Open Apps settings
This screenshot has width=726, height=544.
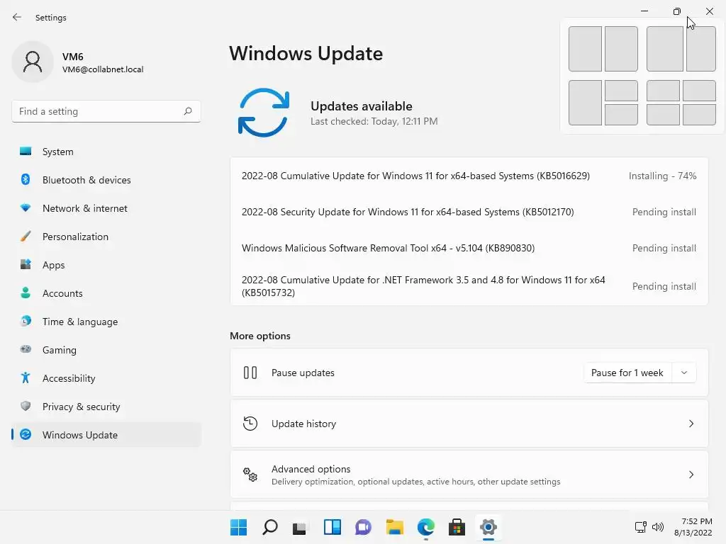coord(106,265)
